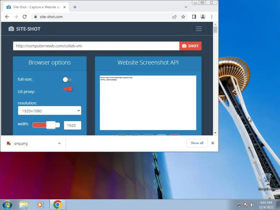This screenshot has height=210, width=280.
Task: Open the screenshot preview thumbnail
Action: coord(148,103)
